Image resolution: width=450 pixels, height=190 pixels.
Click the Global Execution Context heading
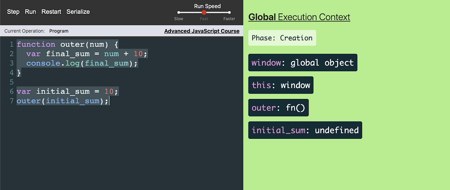299,17
